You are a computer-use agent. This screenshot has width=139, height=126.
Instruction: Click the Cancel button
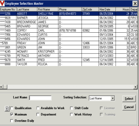point(129,107)
